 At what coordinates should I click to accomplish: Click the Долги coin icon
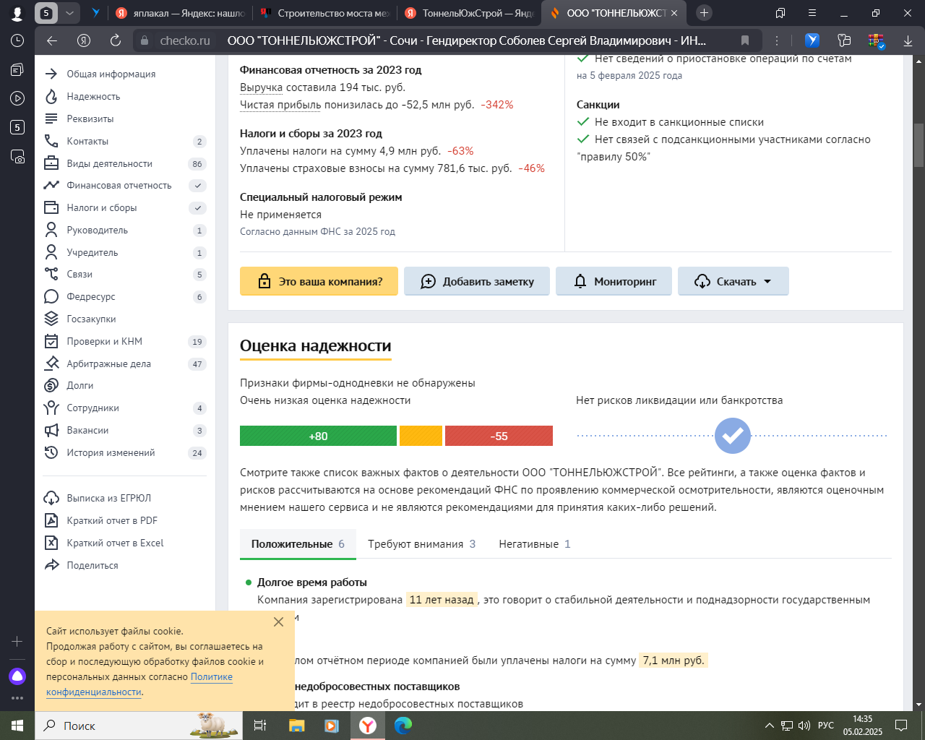pos(51,385)
